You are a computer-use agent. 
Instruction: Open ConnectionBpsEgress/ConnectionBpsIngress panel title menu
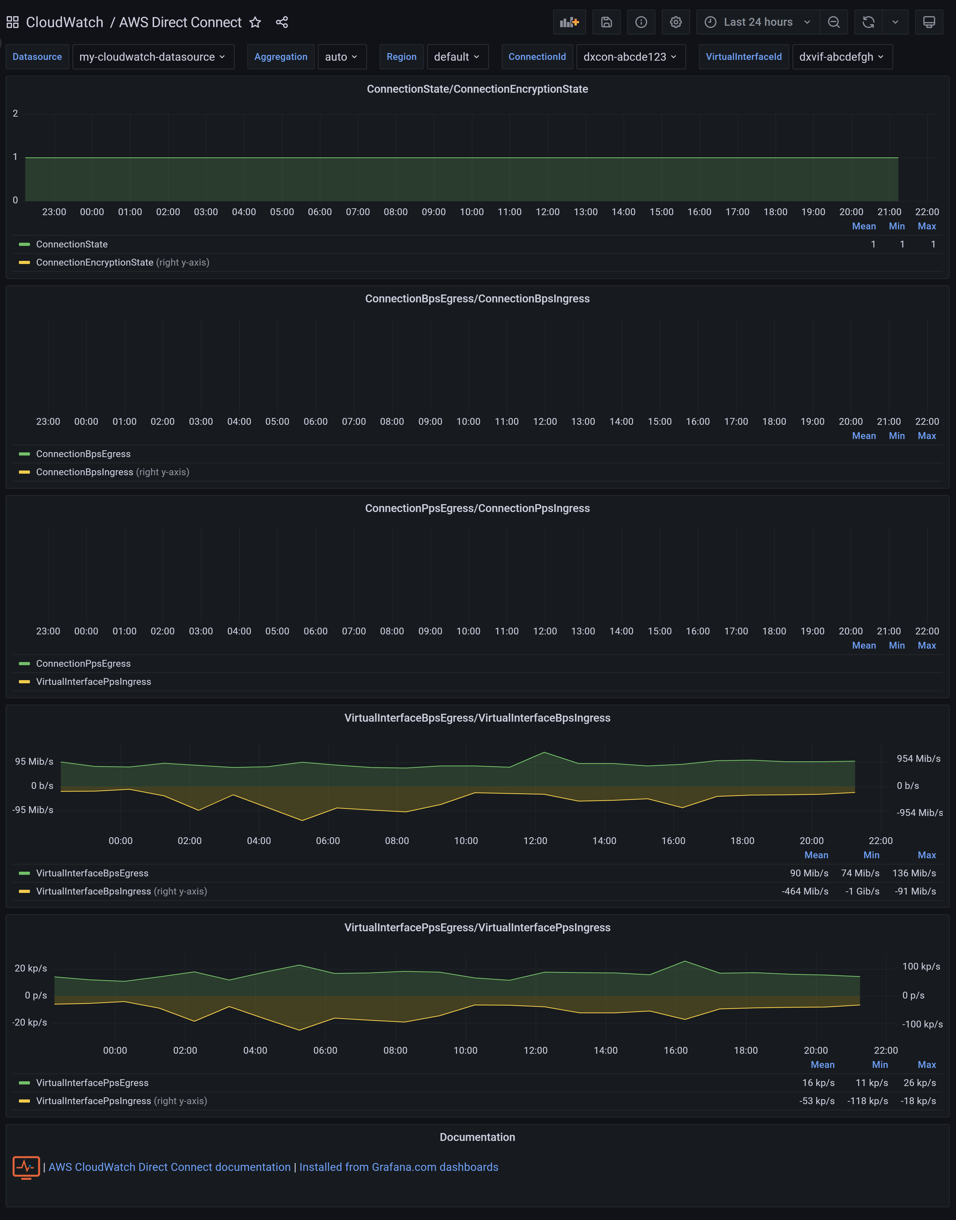[x=477, y=298]
